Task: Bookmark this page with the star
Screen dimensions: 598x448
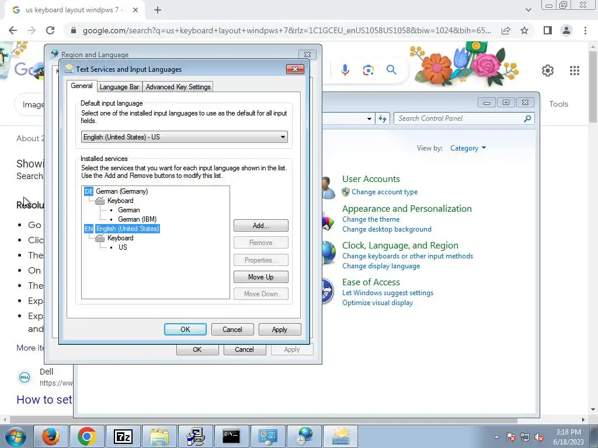Action: pos(524,30)
